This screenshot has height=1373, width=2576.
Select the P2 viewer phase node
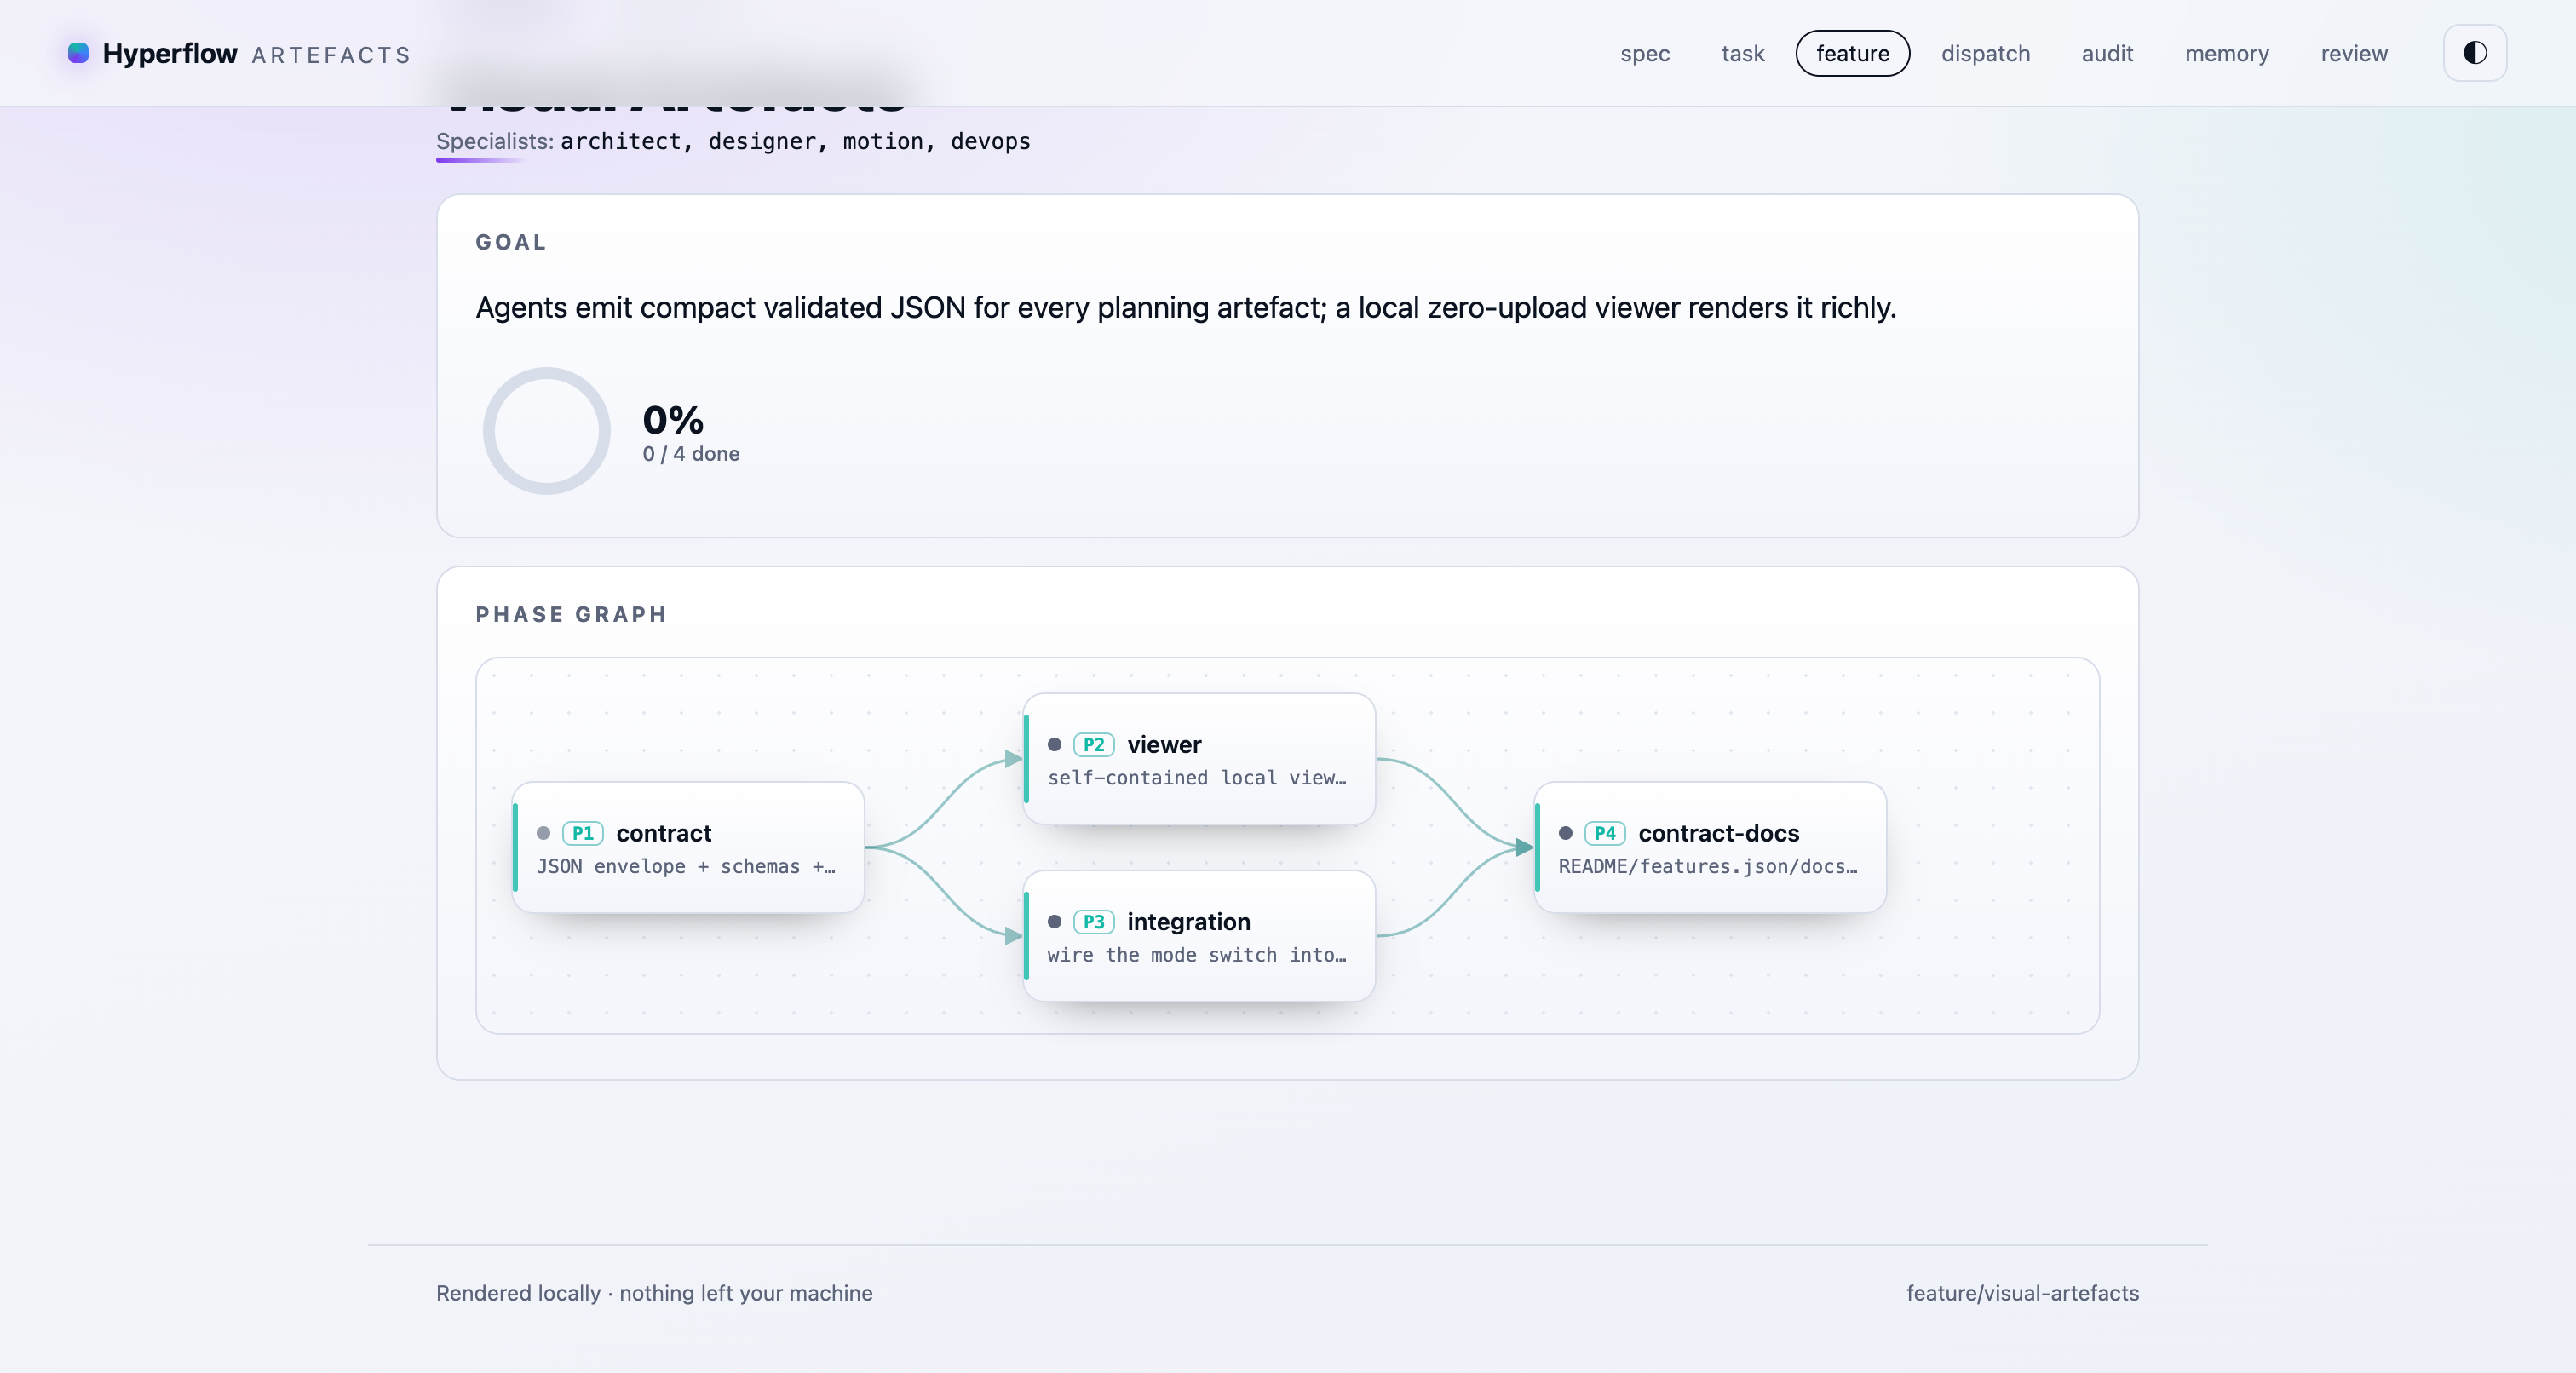pos(1199,759)
